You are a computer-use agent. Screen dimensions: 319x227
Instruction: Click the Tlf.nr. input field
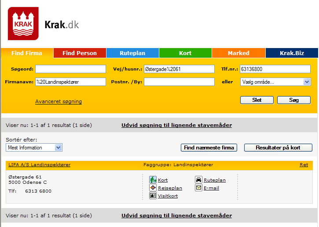pyautogui.click(x=275, y=69)
